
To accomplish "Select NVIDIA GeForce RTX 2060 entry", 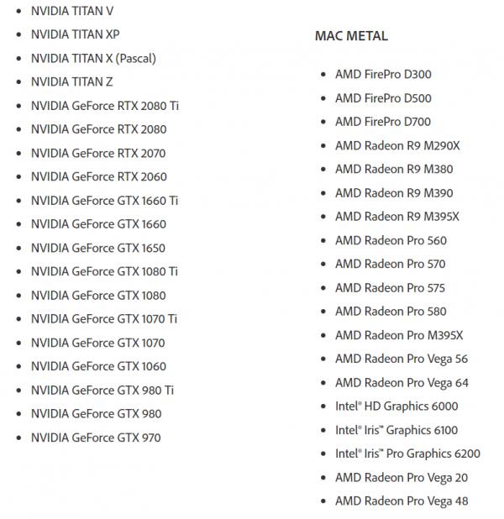I will click(x=98, y=176).
